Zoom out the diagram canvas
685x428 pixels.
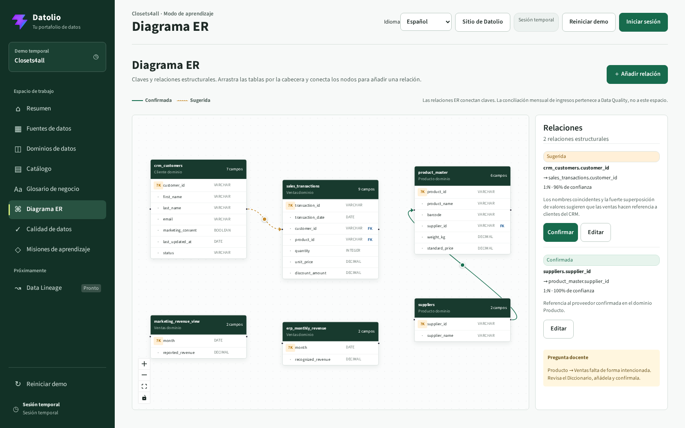144,375
